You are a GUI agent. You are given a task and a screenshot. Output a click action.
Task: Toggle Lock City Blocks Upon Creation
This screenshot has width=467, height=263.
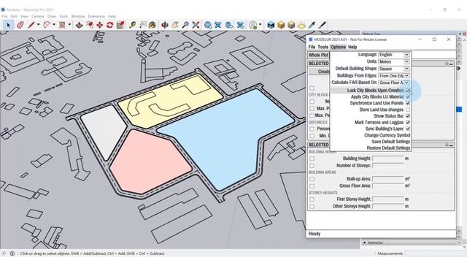408,91
